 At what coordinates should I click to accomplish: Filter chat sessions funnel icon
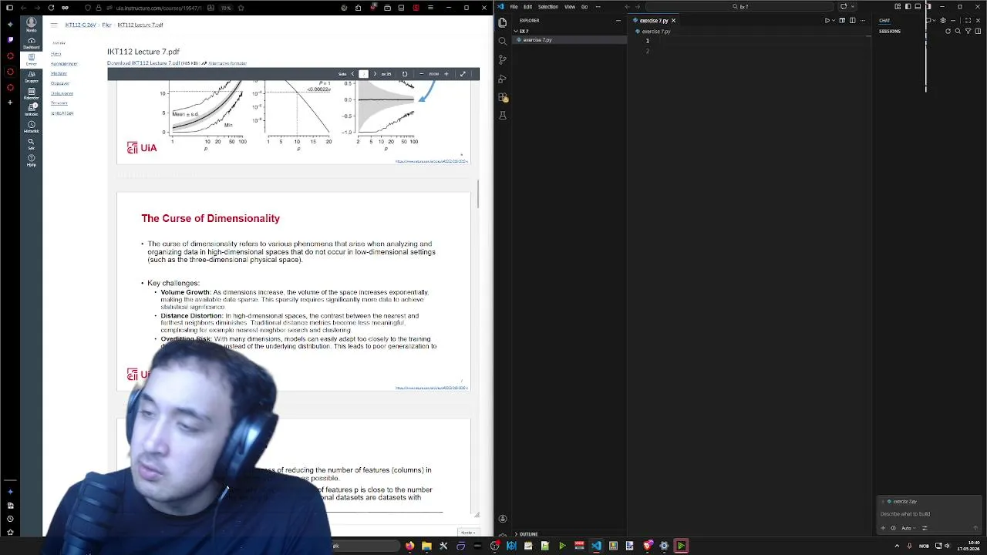968,31
